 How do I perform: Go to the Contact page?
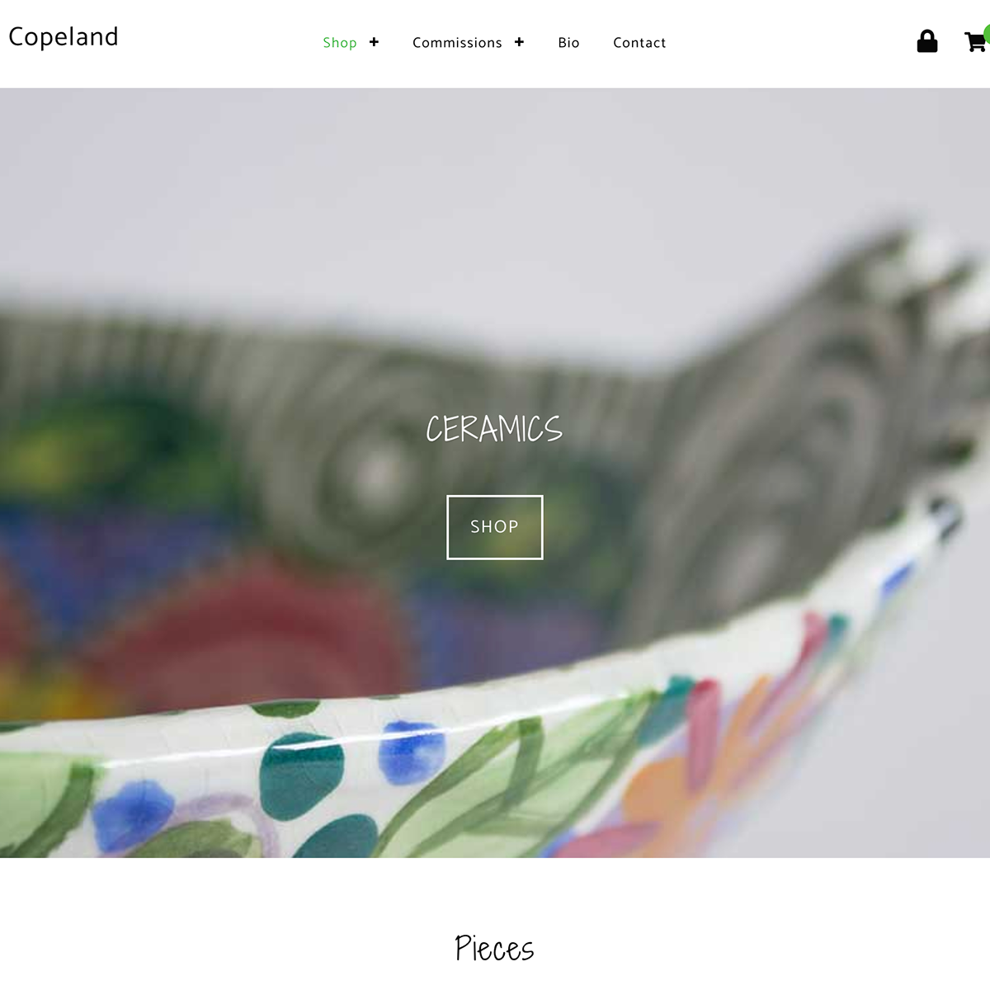click(x=639, y=43)
